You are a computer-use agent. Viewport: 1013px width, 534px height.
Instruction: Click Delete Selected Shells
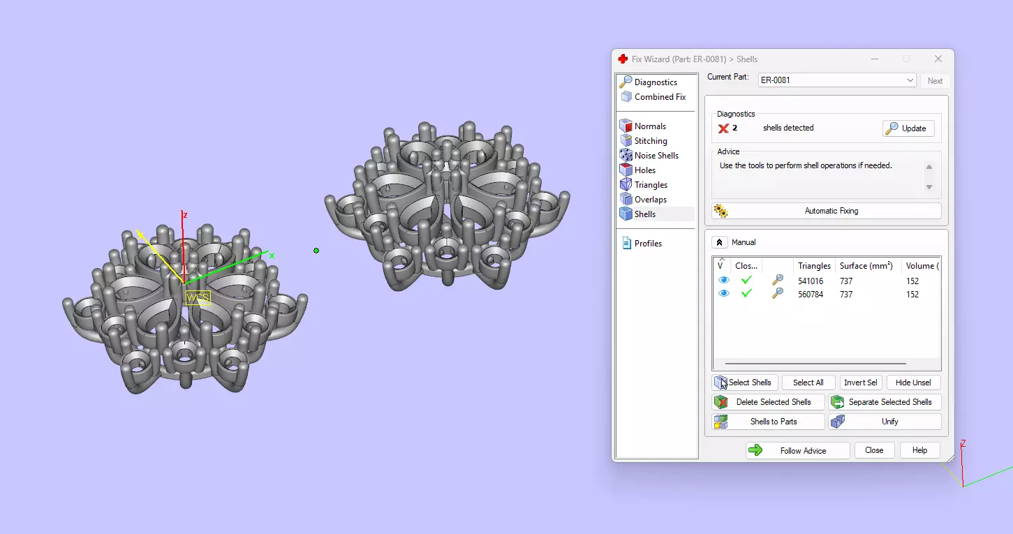pos(768,402)
